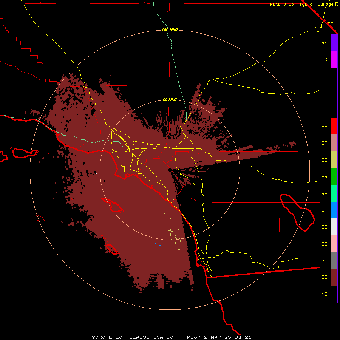
Task: Click the '2 MAY 25' date text
Action: point(218,337)
